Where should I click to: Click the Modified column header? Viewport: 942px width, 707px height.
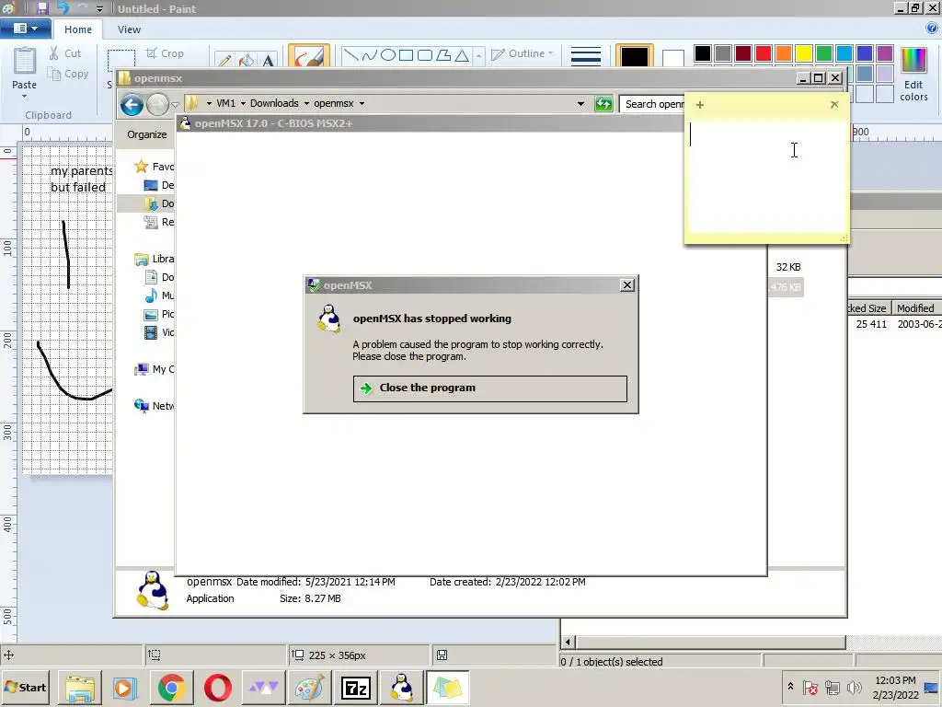(917, 308)
